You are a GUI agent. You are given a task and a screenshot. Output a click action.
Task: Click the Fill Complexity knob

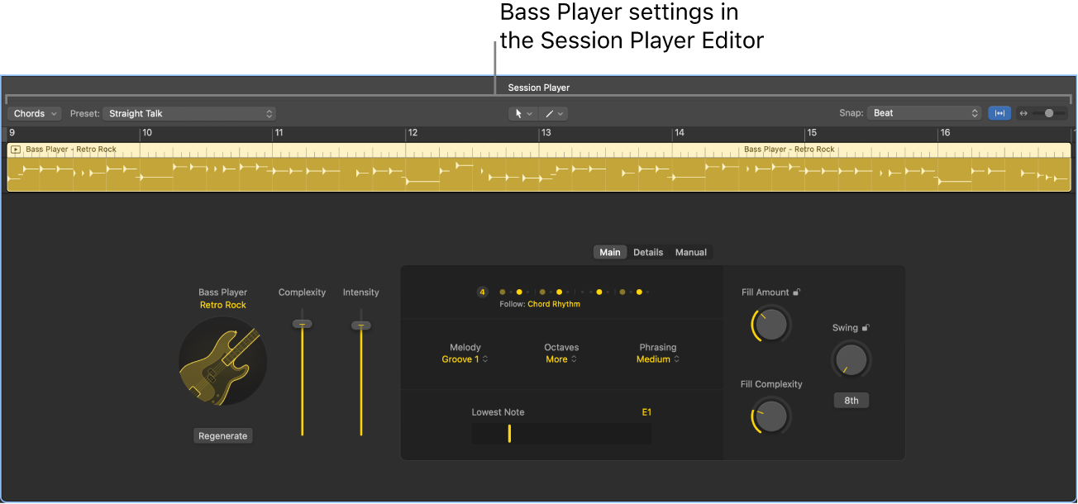point(771,416)
